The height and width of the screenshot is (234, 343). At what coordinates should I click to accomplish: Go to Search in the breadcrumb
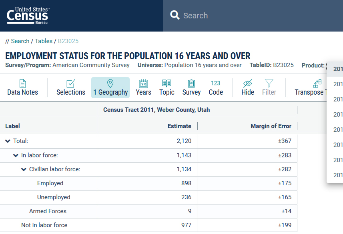(x=20, y=41)
